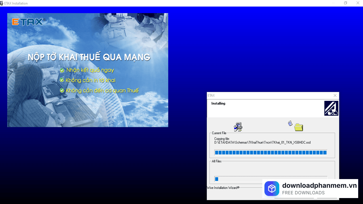Click the Wise Installation Wizard logo
The width and height of the screenshot is (363, 204).
pos(331,108)
